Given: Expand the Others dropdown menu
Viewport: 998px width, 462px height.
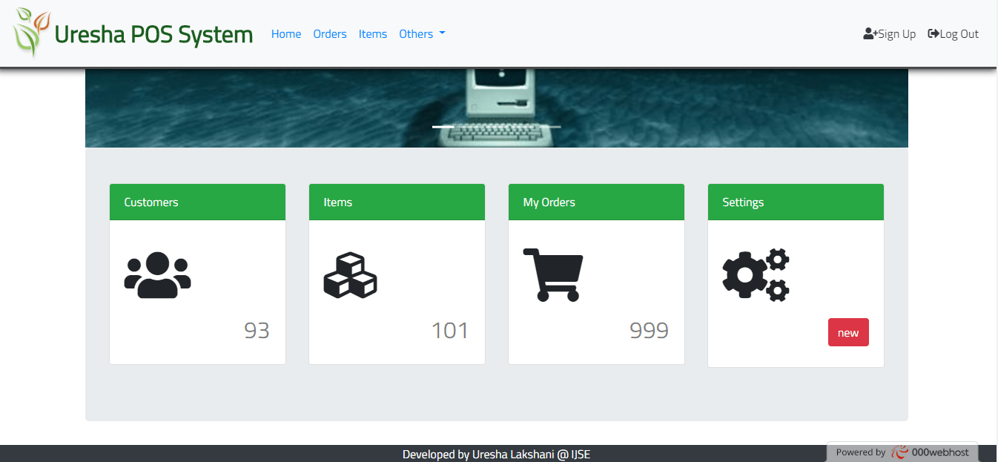Looking at the screenshot, I should click(417, 33).
